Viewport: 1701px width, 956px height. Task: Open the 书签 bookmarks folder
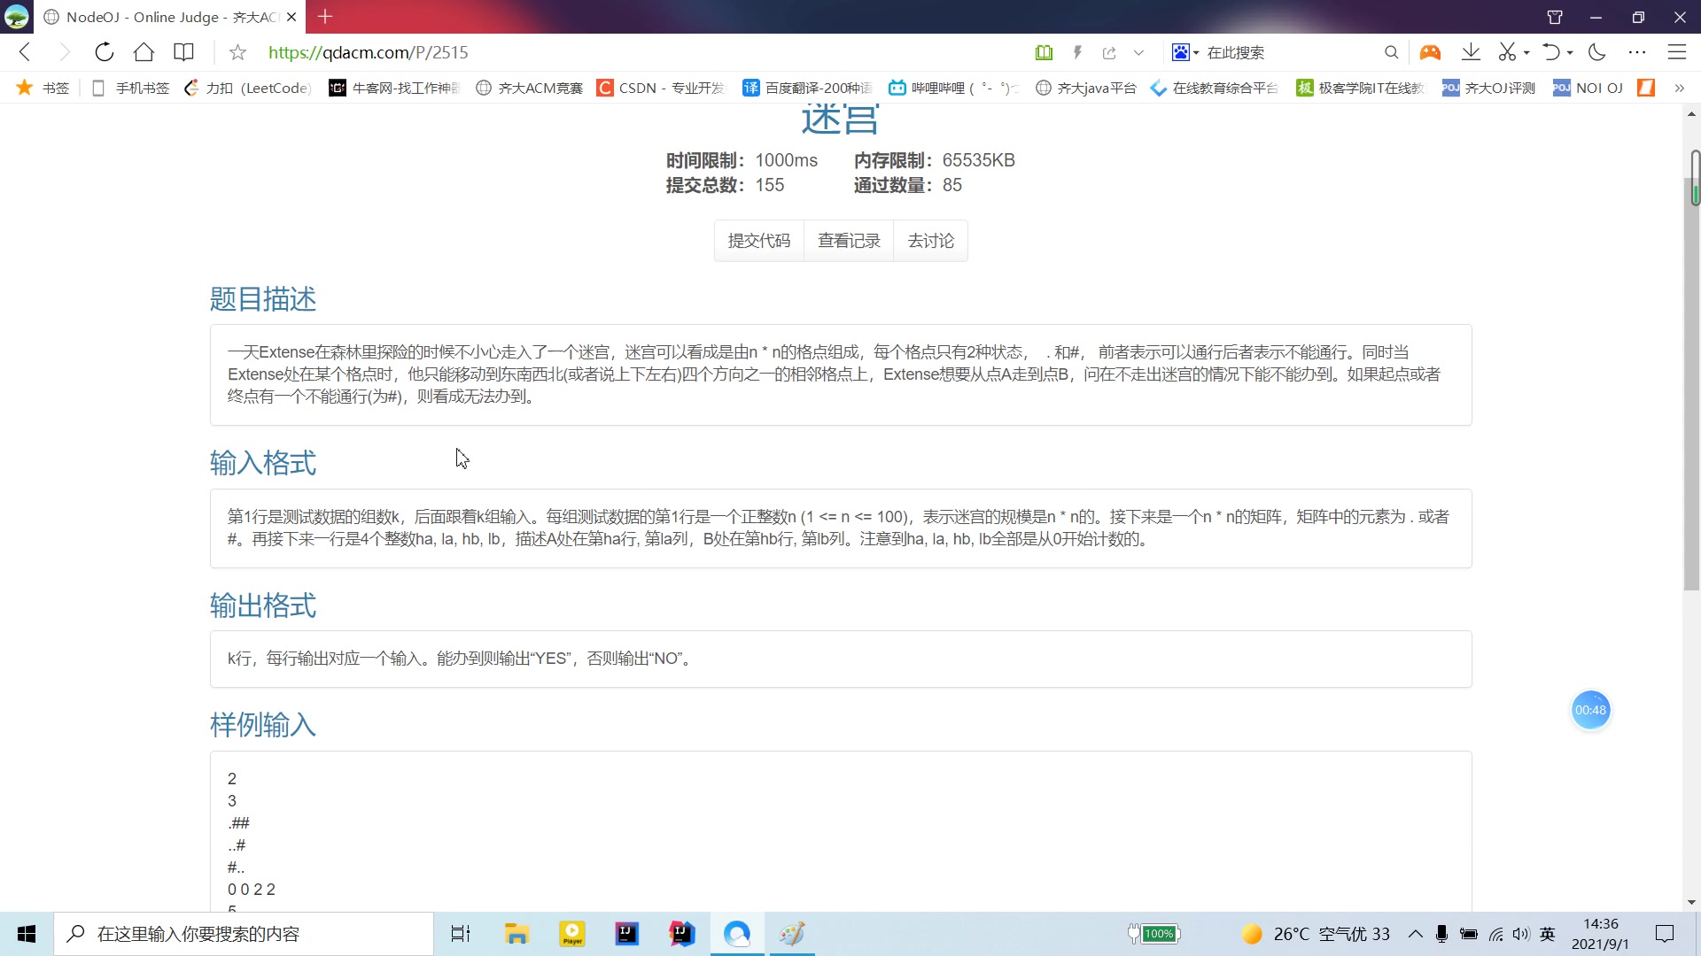click(43, 88)
